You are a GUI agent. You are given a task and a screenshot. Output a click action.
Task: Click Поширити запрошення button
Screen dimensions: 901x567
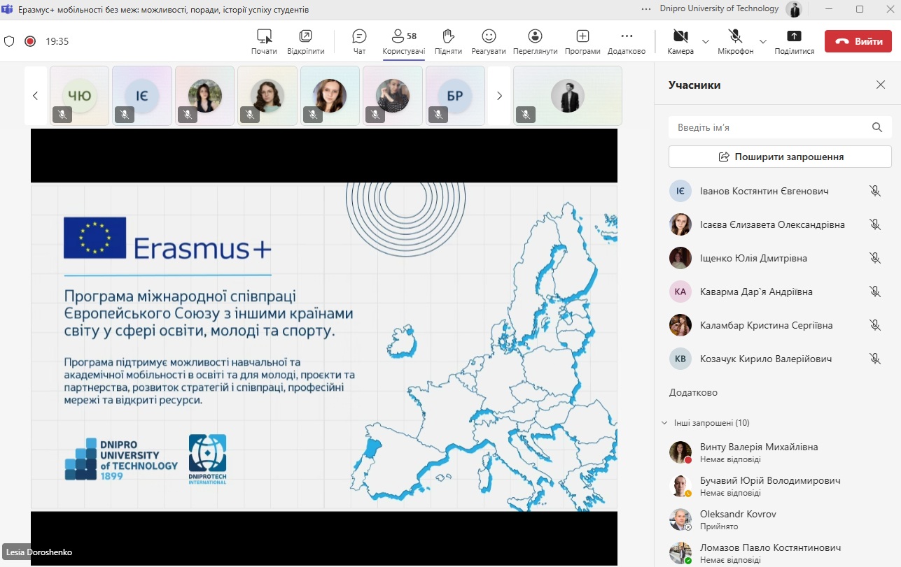(x=780, y=157)
